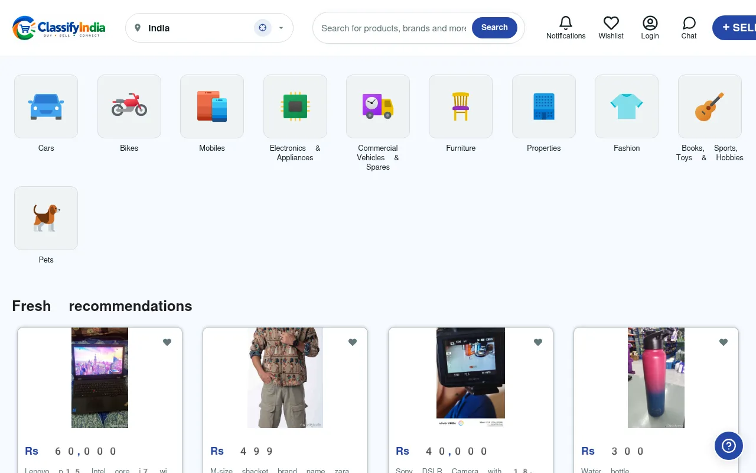Open Notifications bell icon
The image size is (756, 473).
pyautogui.click(x=566, y=23)
